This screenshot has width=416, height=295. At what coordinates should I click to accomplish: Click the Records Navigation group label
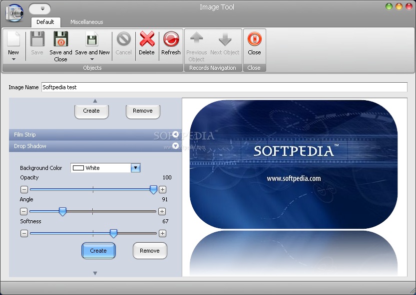pos(213,68)
